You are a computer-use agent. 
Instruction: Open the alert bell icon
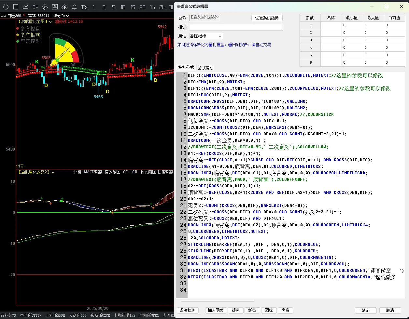tap(74, 7)
